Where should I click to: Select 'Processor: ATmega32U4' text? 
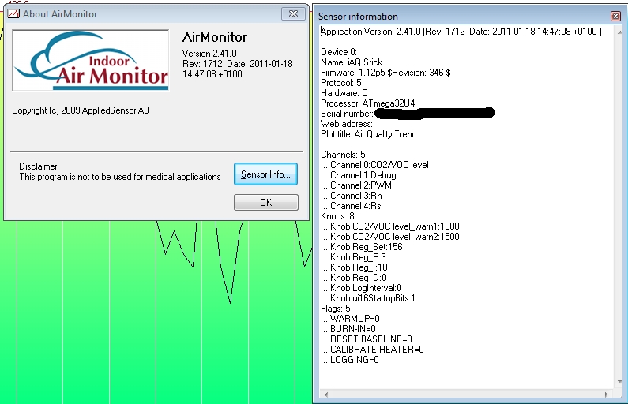click(x=367, y=103)
